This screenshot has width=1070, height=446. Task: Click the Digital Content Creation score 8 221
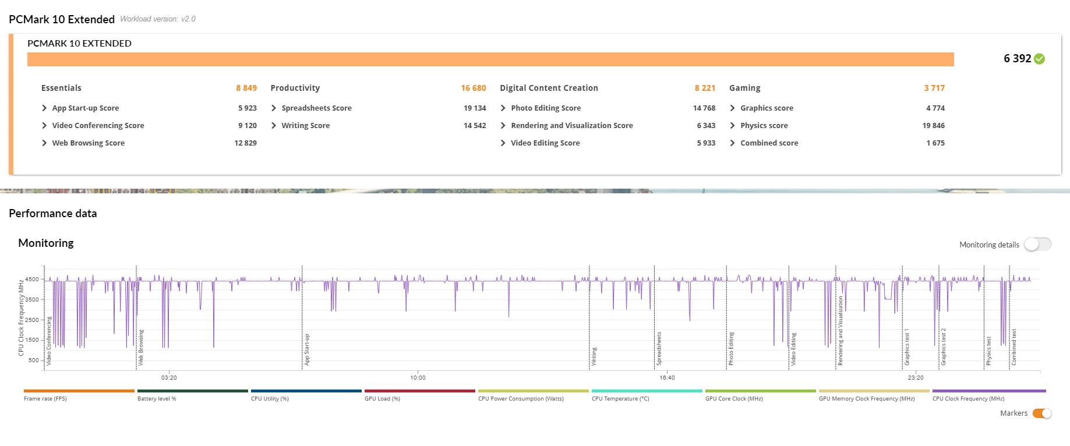(705, 88)
